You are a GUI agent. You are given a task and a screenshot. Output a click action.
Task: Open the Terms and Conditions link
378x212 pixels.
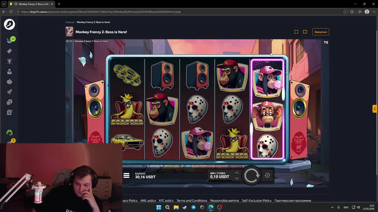[x=192, y=201]
